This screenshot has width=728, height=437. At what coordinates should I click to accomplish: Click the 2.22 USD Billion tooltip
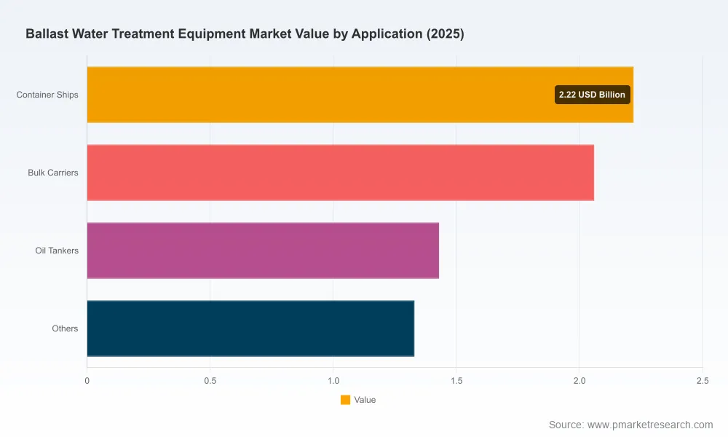pyautogui.click(x=593, y=95)
